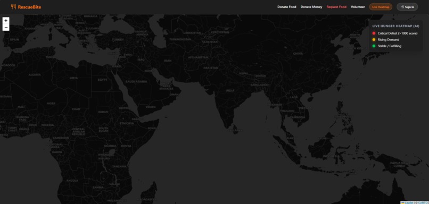Click the INDIA label on the map
429x204 pixels.
230,90
